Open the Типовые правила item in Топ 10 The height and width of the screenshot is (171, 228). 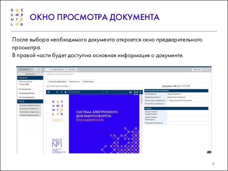[30, 115]
